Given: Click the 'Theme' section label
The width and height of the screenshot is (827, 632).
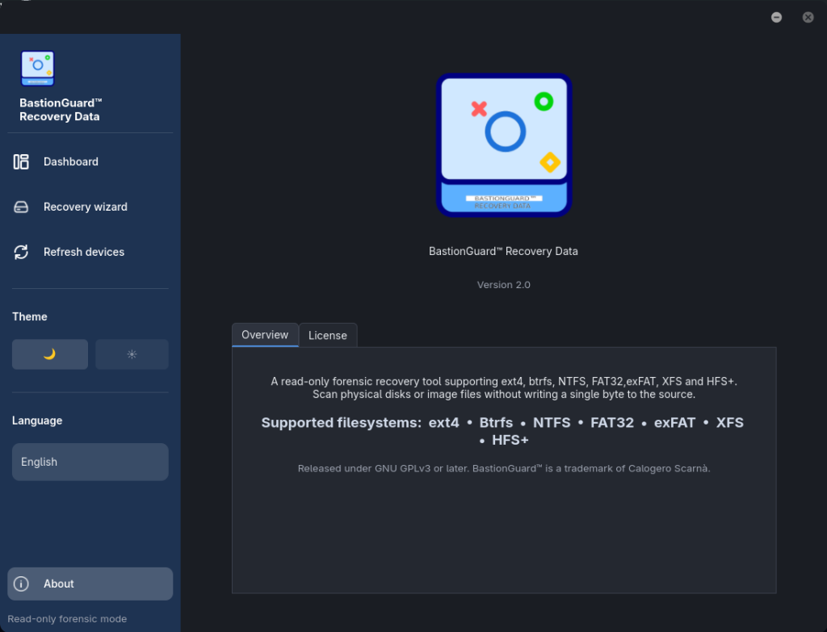Looking at the screenshot, I should 30,316.
